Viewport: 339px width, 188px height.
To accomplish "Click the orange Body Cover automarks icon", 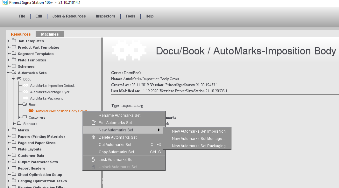I will click(x=31, y=111).
